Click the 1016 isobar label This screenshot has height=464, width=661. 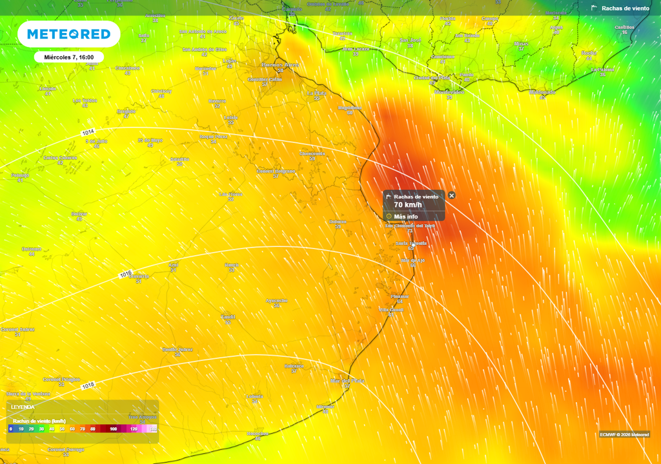tap(126, 273)
